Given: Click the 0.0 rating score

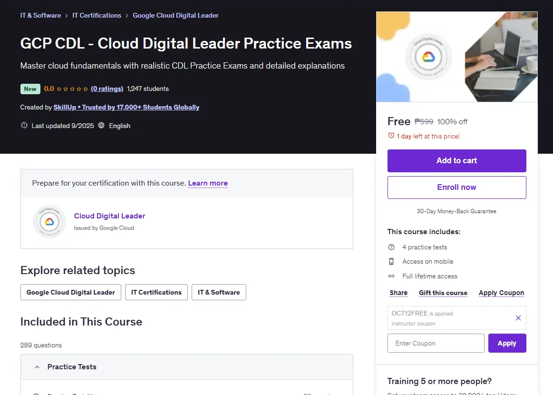Looking at the screenshot, I should pos(49,89).
